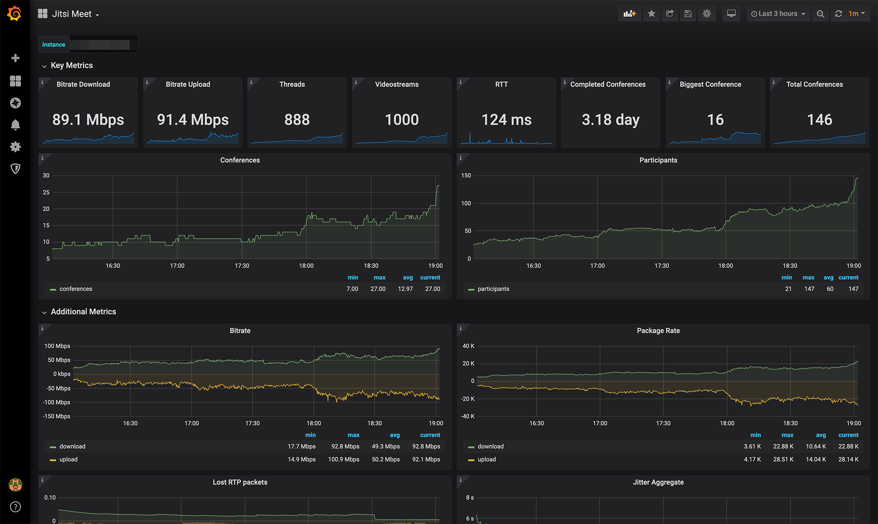
Task: Refresh the dashboard now
Action: click(838, 14)
